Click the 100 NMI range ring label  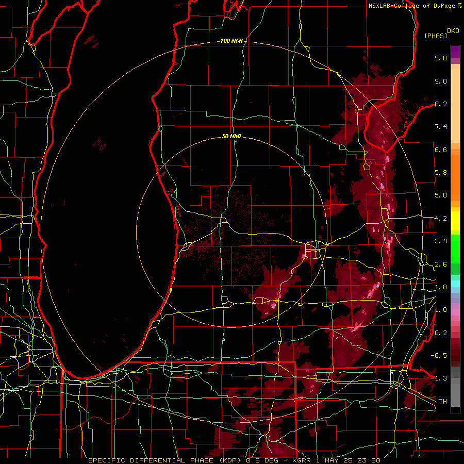pyautogui.click(x=231, y=41)
